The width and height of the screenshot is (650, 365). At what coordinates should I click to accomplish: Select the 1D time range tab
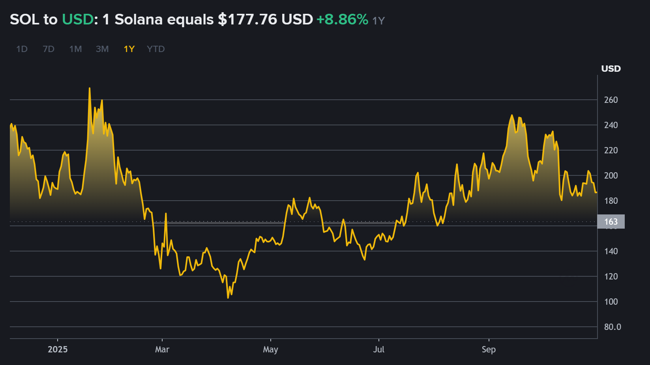[22, 49]
